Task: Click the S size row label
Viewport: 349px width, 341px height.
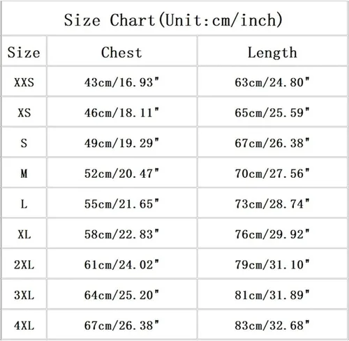Action: pos(24,143)
